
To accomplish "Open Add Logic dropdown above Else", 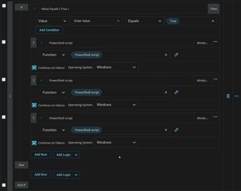I will point(66,155).
